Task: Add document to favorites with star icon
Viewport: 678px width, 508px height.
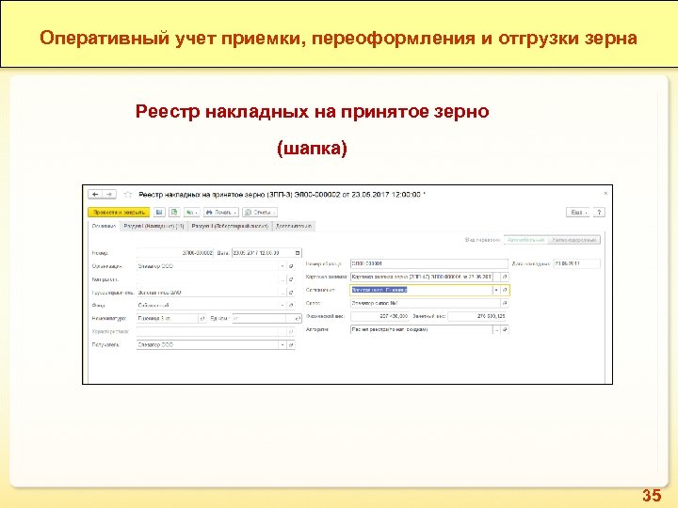Action: point(127,195)
